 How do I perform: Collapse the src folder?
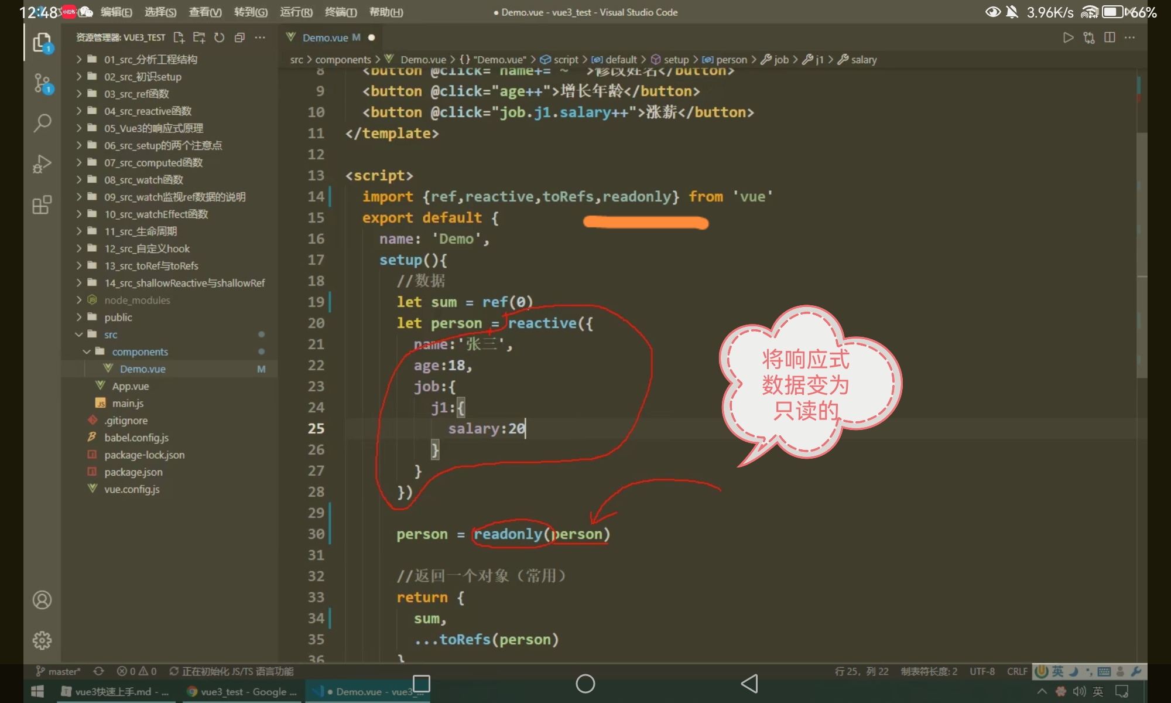pos(111,335)
